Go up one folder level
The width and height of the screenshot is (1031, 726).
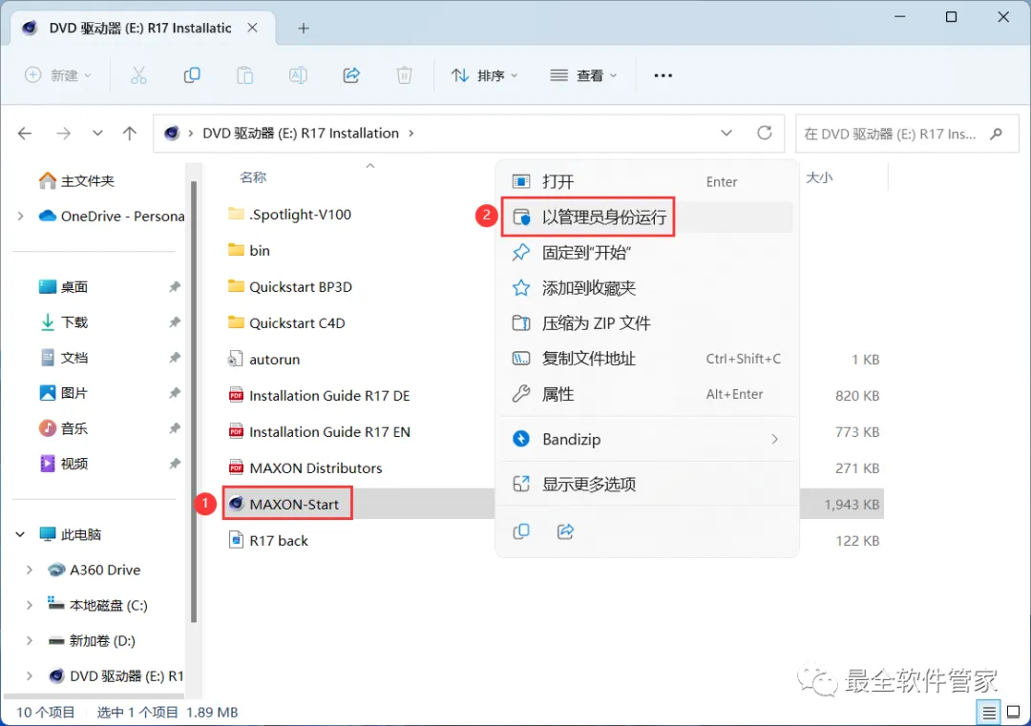tap(130, 134)
